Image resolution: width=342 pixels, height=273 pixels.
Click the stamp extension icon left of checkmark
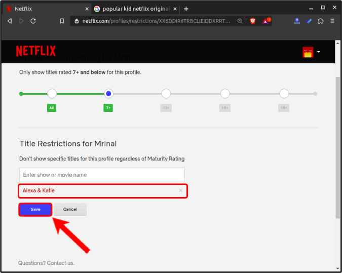pos(297,21)
